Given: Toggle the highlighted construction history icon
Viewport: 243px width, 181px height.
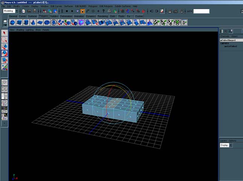Looking at the screenshot, I should (162, 11).
